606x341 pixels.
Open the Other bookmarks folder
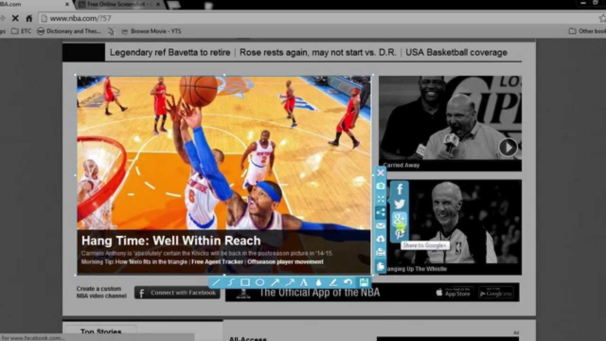[588, 31]
